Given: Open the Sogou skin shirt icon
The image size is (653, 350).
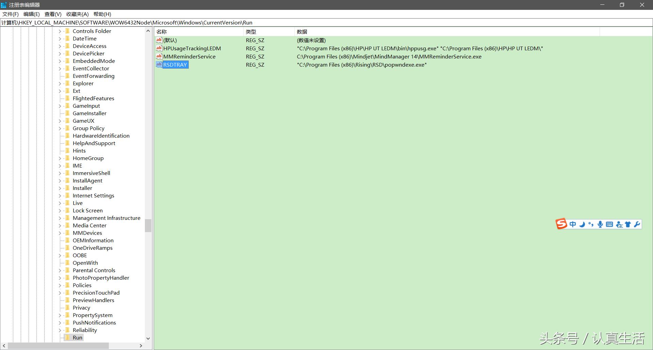Looking at the screenshot, I should (x=628, y=224).
